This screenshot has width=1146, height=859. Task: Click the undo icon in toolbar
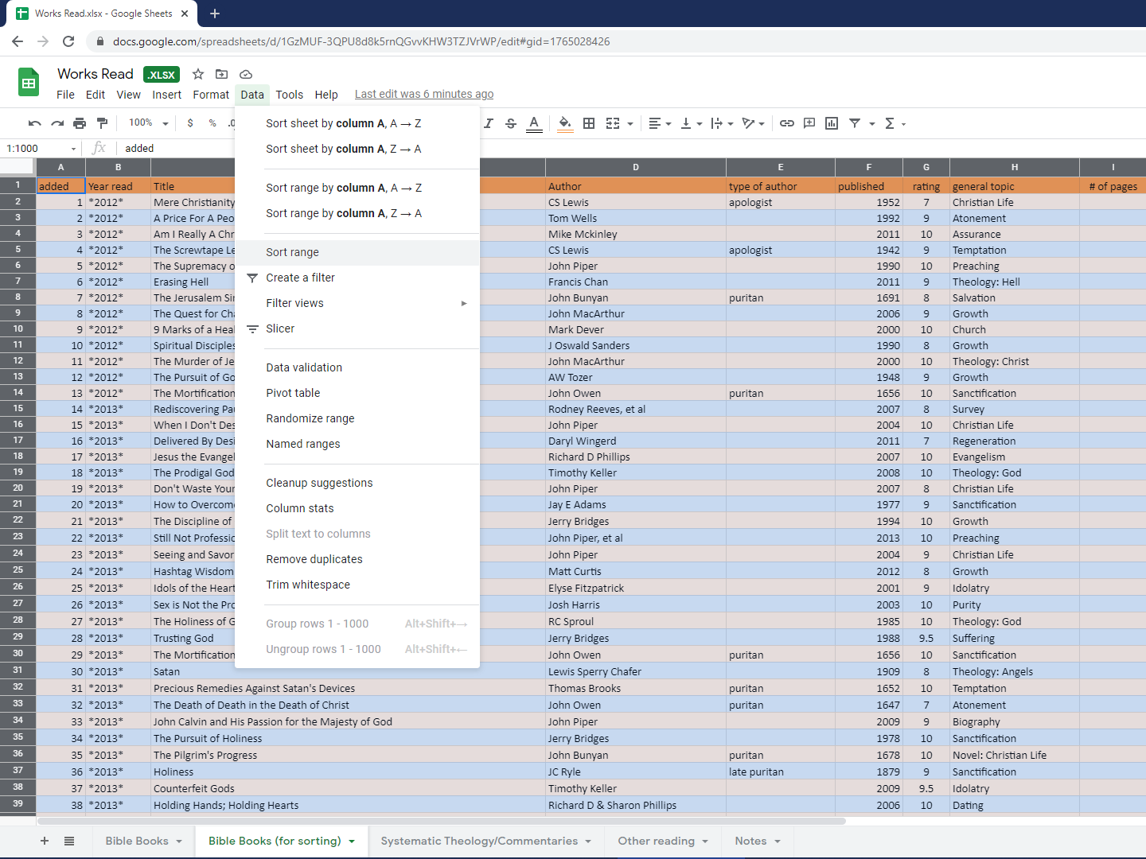[x=34, y=123]
